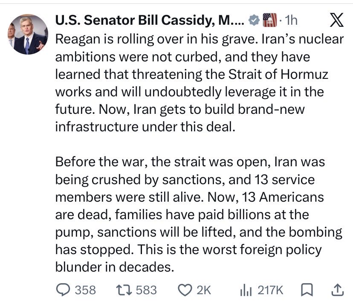
Task: Share the post via the upload arrow icon
Action: pyautogui.click(x=338, y=290)
